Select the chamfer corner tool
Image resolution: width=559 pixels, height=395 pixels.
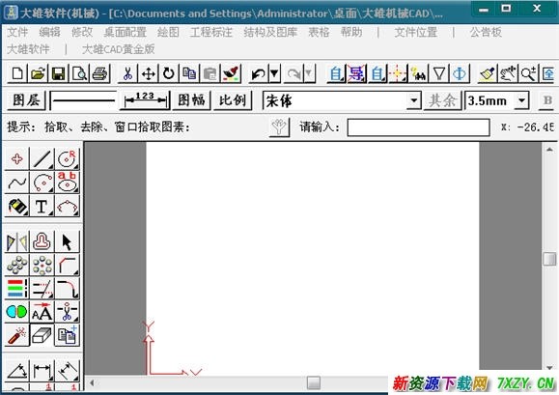pyautogui.click(x=67, y=266)
